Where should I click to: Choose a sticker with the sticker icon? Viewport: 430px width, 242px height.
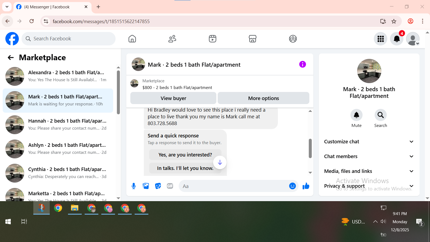pyautogui.click(x=158, y=186)
